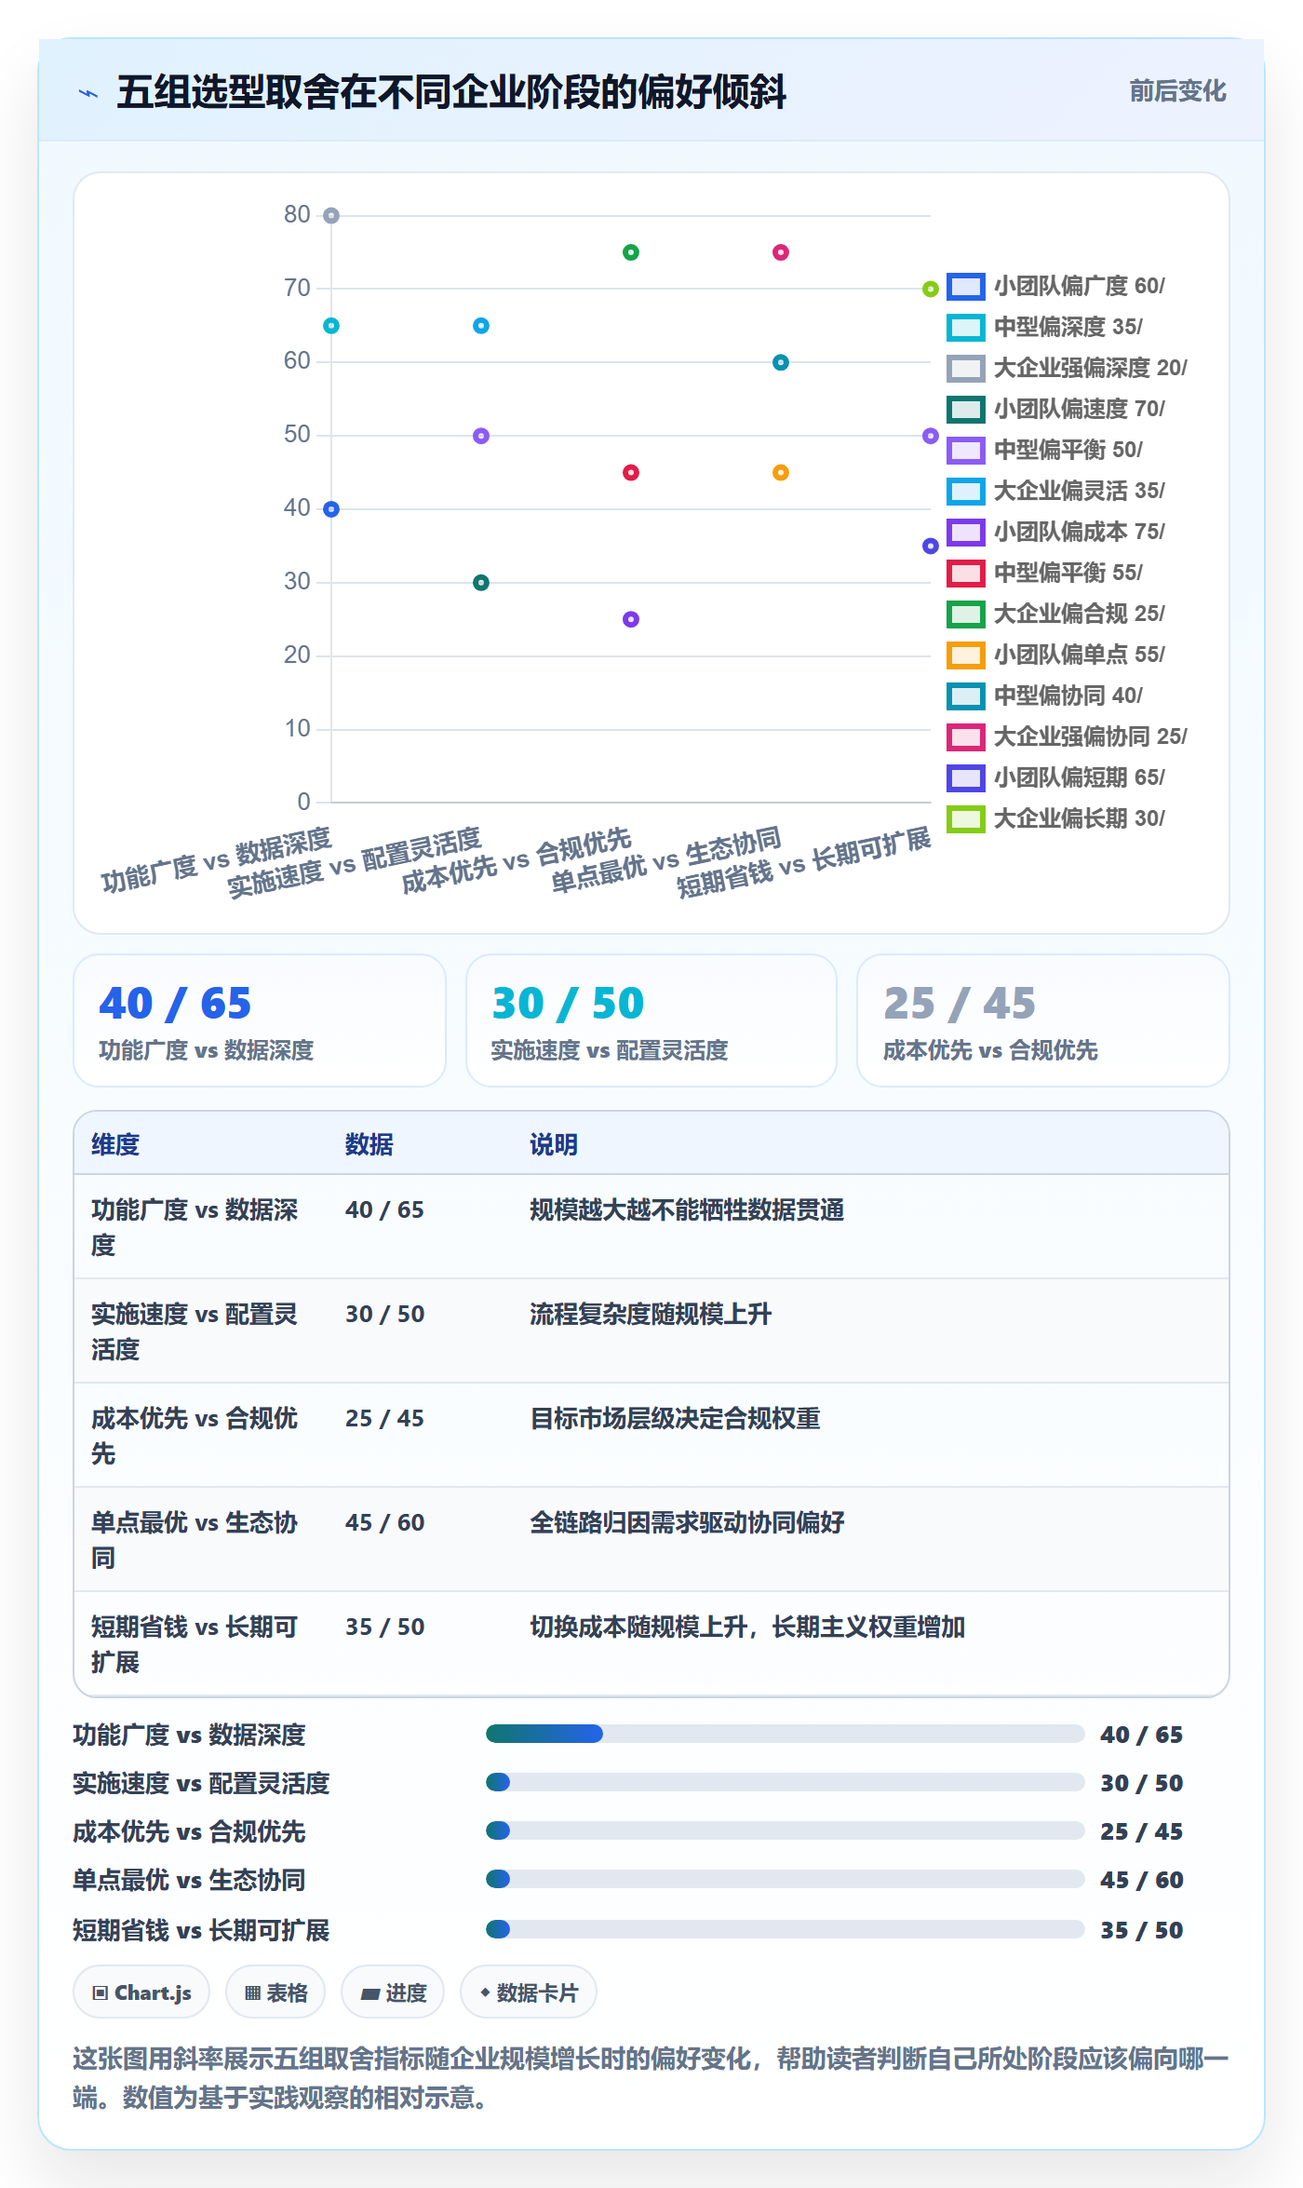Screen dimensions: 1303x2188
Task: Toggle the 中型偏协同 40/ legend item
Action: pyautogui.click(x=1044, y=696)
